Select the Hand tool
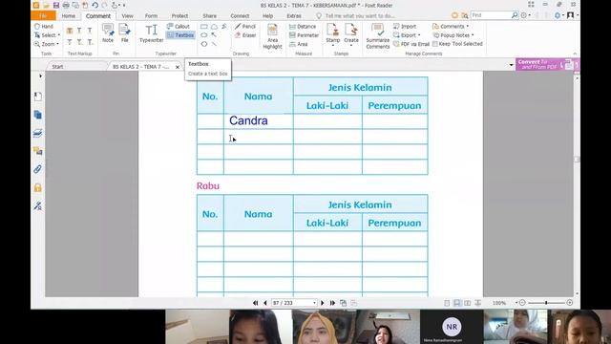Viewport: 611px width, 344px height. [x=44, y=26]
